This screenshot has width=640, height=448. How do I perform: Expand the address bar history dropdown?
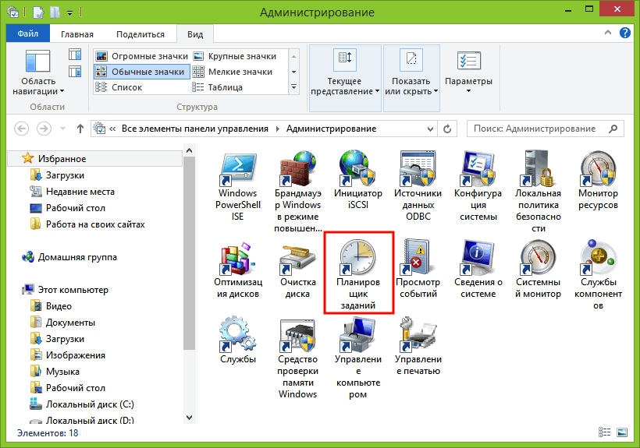pos(430,129)
